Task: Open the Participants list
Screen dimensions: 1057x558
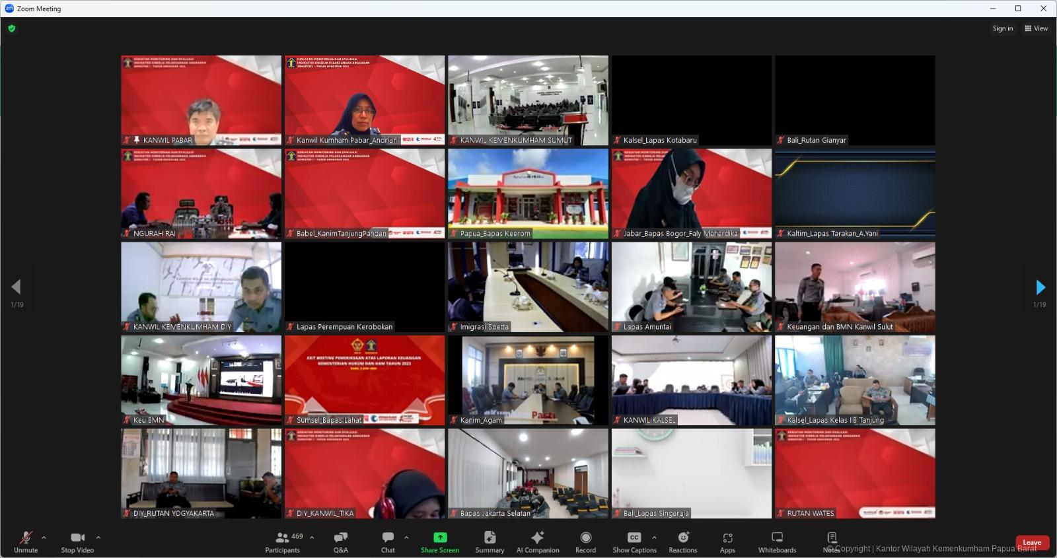Action: pos(283,541)
